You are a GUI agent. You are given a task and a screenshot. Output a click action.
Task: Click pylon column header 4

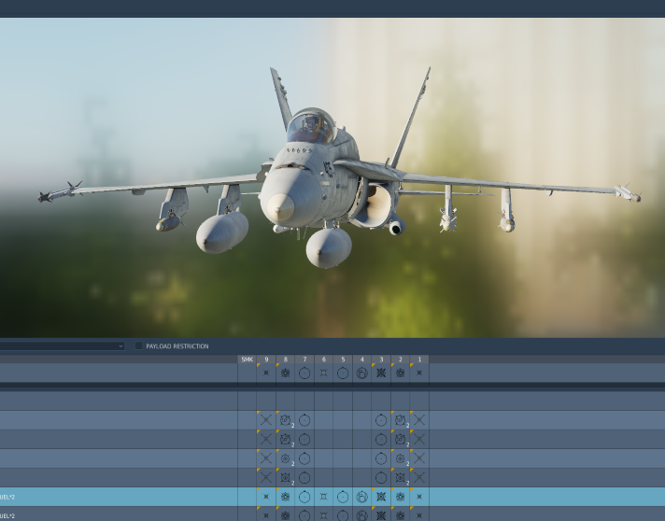[x=361, y=359]
